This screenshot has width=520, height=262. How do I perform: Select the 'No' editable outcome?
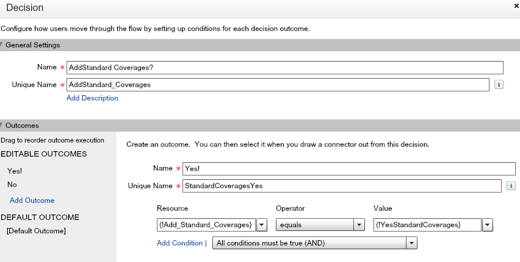[x=12, y=184]
